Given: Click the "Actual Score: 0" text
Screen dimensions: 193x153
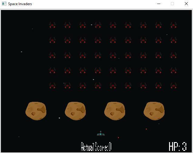Looking at the screenshot, I should point(96,147).
